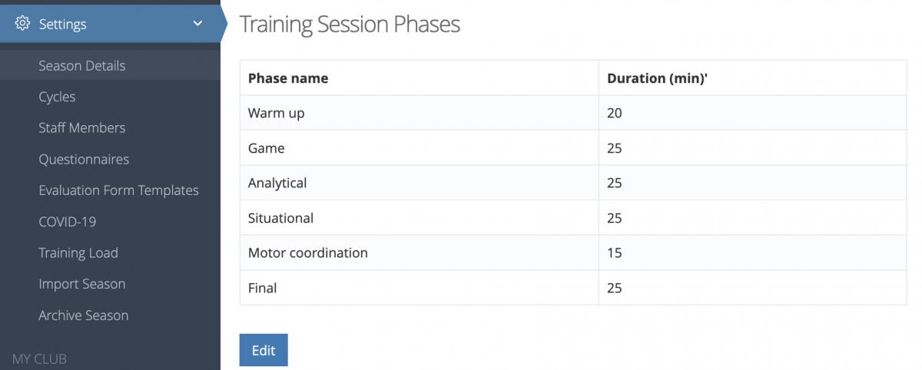This screenshot has height=370, width=922.
Task: Collapse the Settings menu chevron
Action: point(197,24)
